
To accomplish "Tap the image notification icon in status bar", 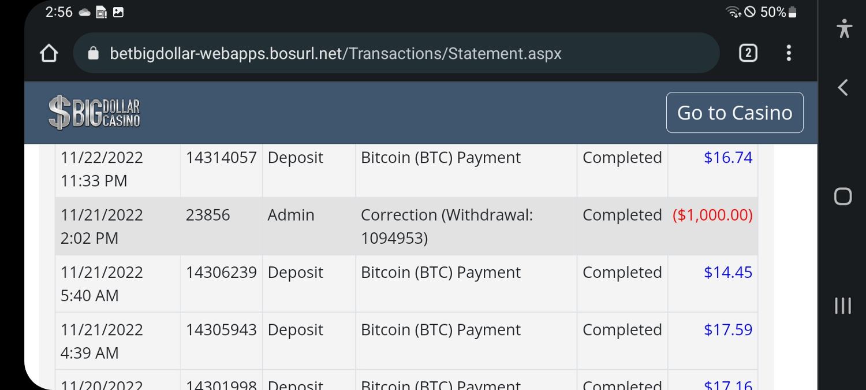I will 118,12.
